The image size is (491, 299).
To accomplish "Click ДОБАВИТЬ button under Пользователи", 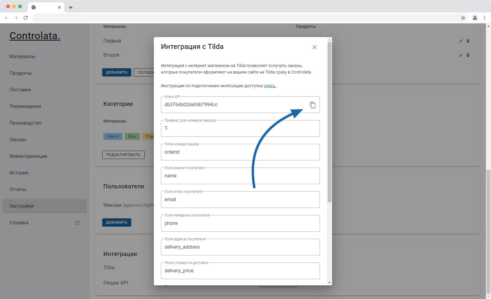I will point(117,222).
